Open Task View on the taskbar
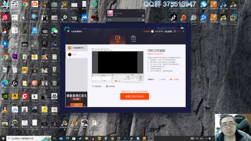251x141 pixels. coord(54,138)
